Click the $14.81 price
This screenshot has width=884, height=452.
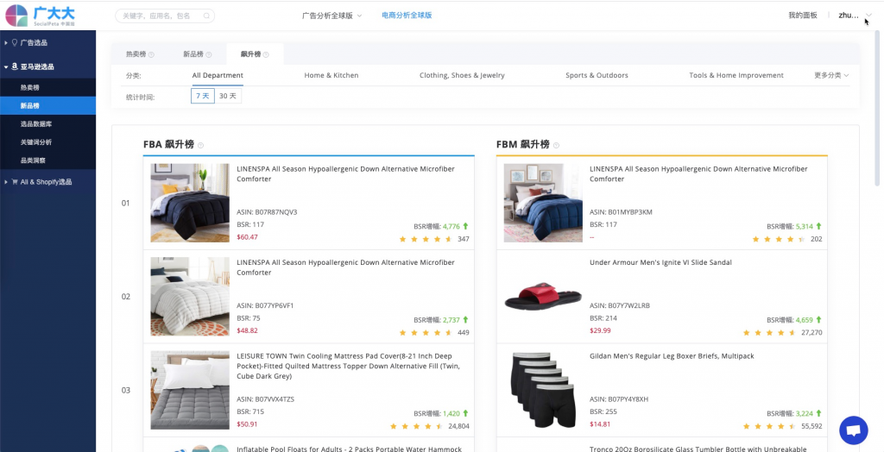pyautogui.click(x=600, y=424)
